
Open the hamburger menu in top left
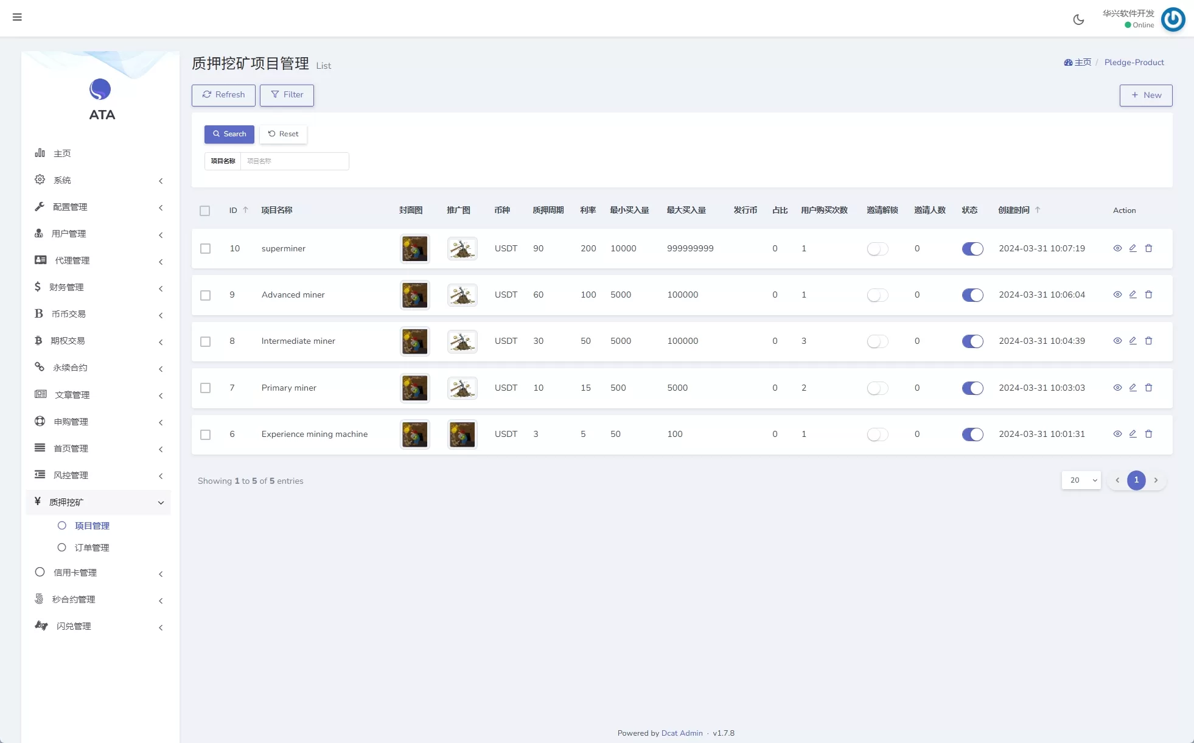[17, 17]
